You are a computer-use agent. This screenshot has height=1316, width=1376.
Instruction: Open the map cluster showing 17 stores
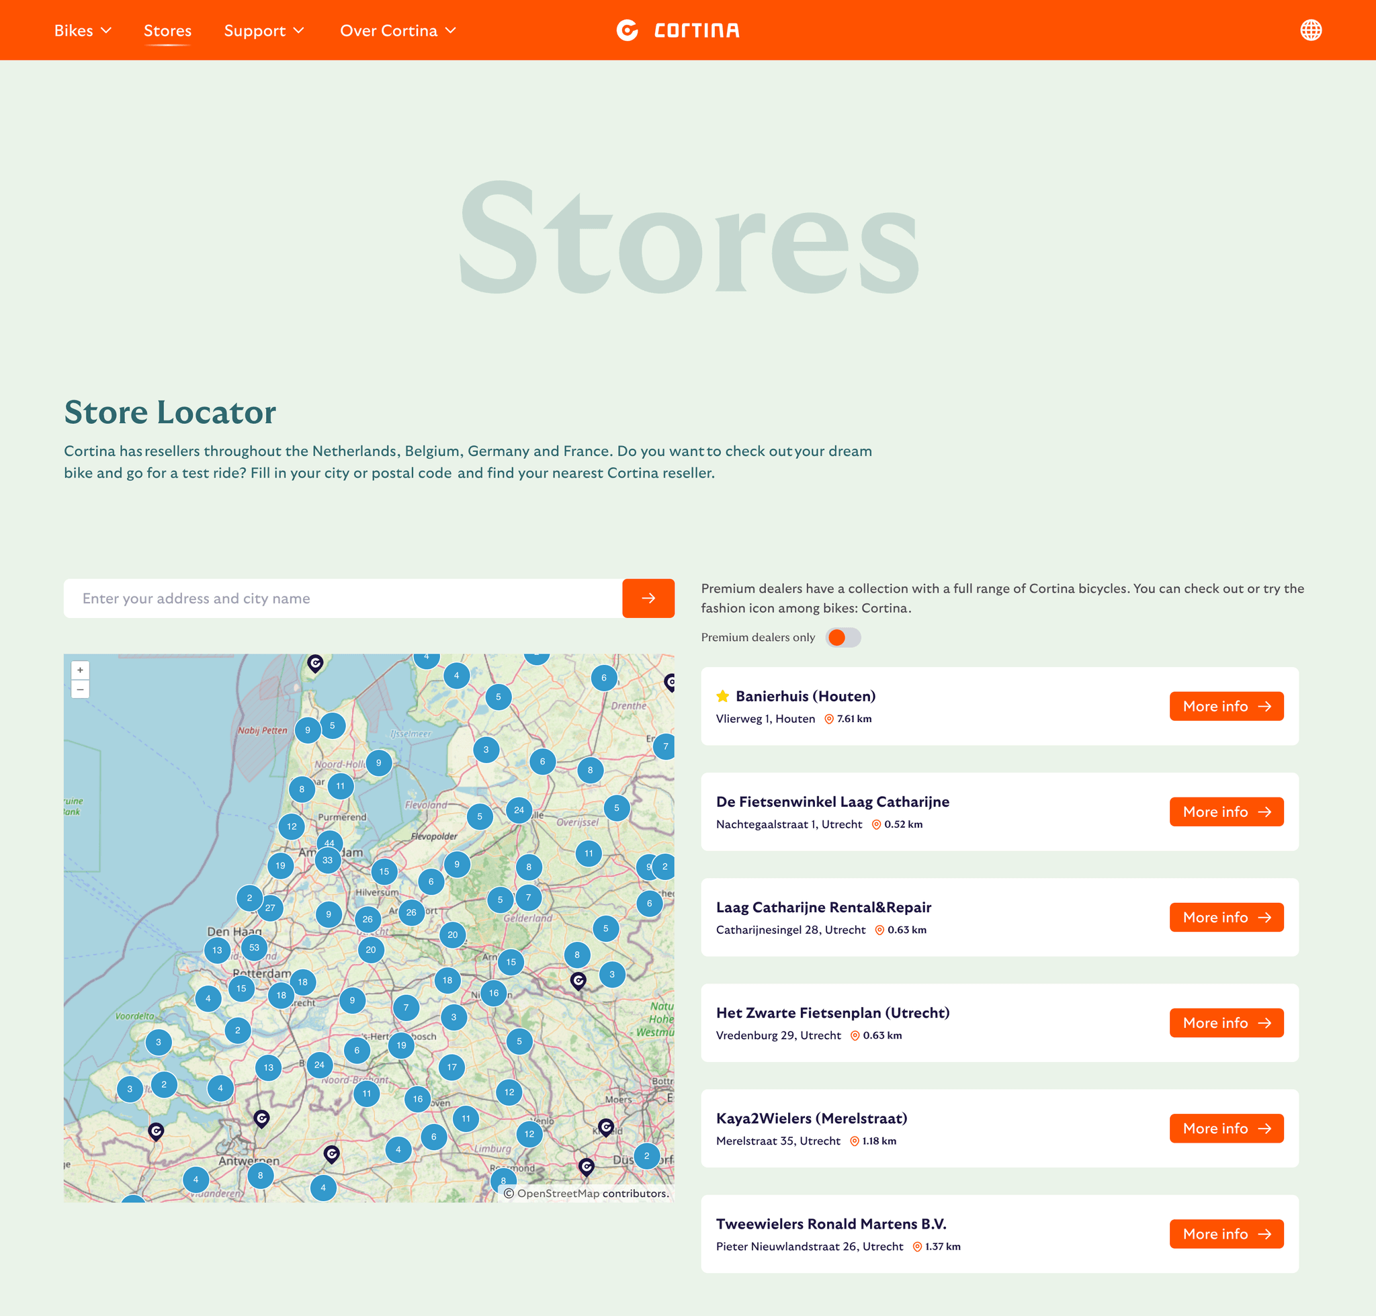(x=452, y=1067)
